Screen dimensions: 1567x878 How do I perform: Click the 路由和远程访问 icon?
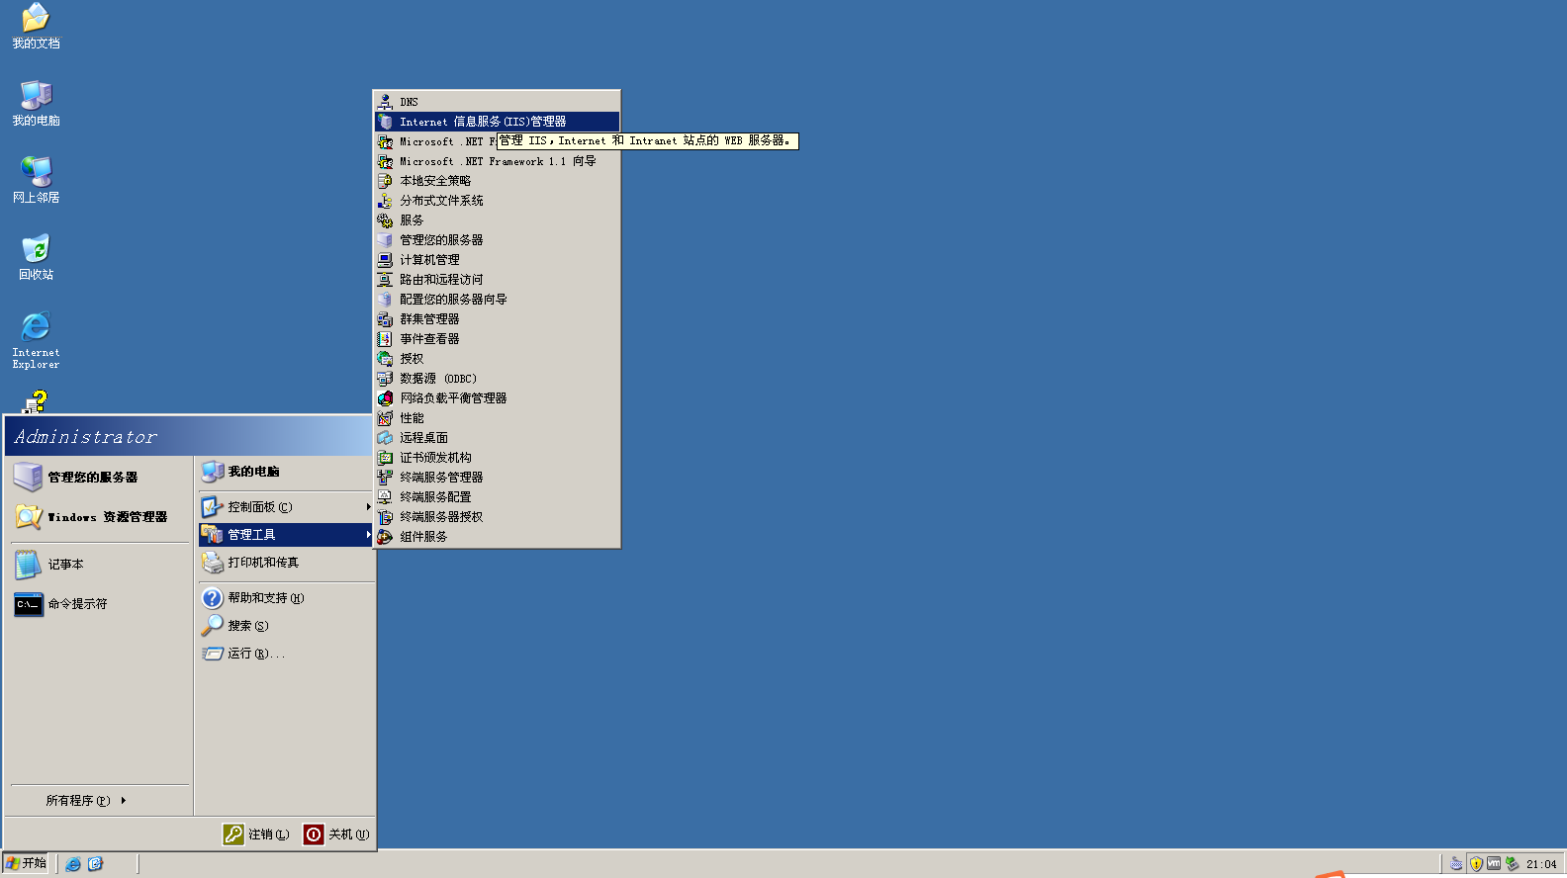[x=385, y=280]
